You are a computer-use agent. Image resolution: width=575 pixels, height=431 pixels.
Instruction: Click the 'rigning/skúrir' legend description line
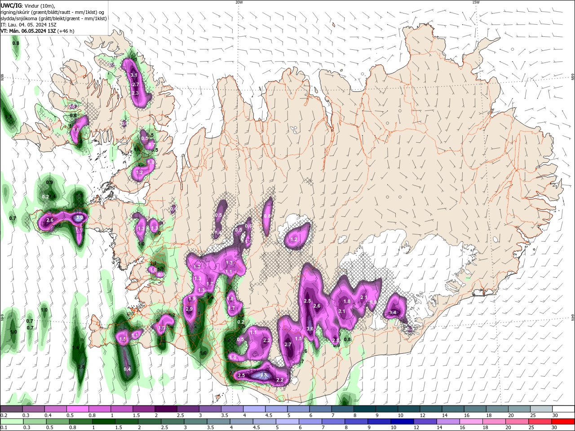pos(53,12)
